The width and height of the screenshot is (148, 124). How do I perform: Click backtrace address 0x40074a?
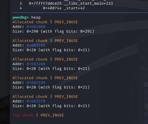click(x=52, y=8)
